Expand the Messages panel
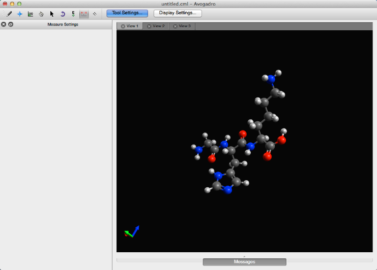The height and width of the screenshot is (270, 377). click(244, 262)
